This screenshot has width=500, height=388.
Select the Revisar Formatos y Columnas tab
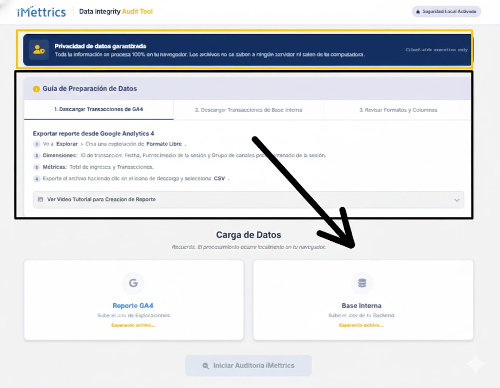tap(397, 110)
